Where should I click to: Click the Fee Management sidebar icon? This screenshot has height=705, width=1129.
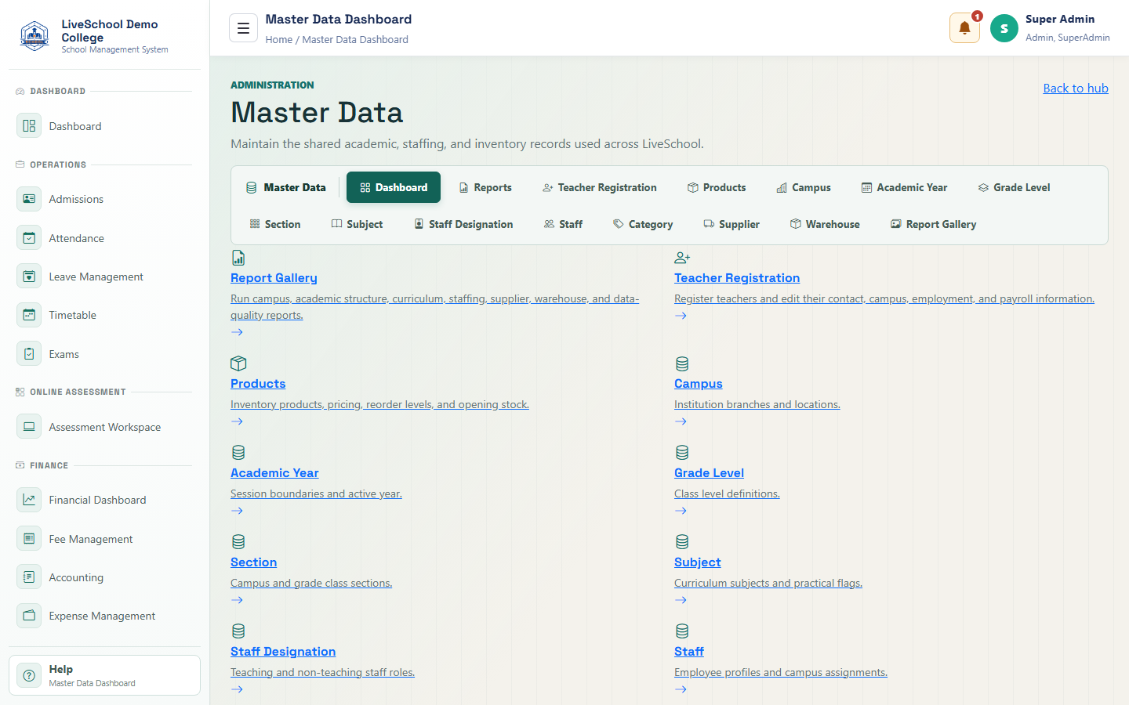coord(29,538)
